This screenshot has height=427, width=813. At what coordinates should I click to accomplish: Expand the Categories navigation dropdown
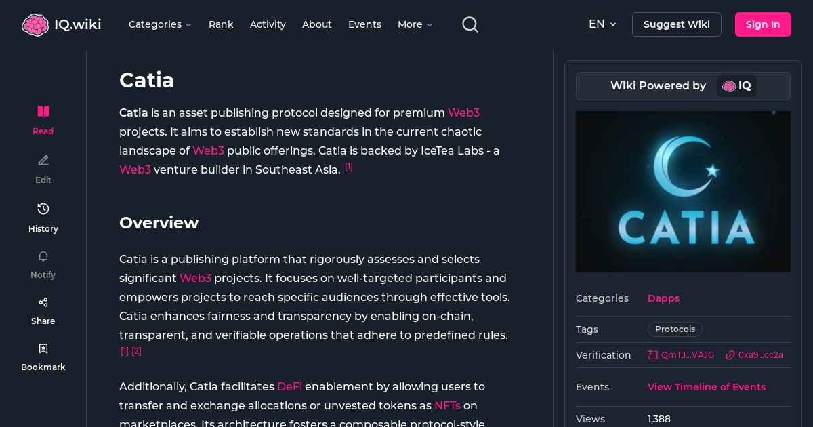click(x=160, y=24)
